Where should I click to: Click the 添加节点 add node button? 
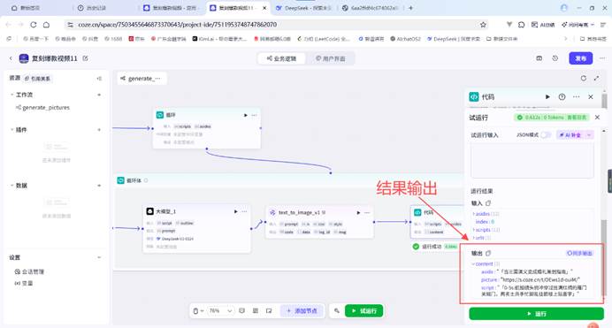pyautogui.click(x=302, y=311)
